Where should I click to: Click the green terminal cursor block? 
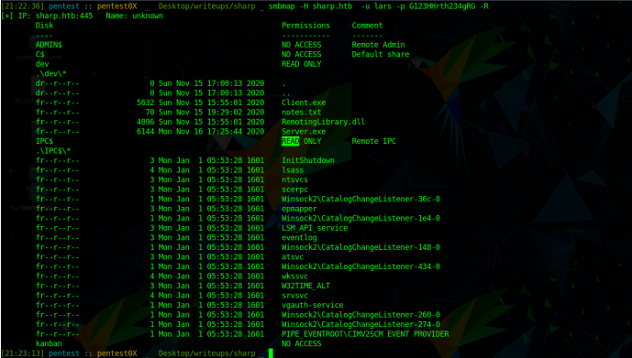pyautogui.click(x=271, y=353)
